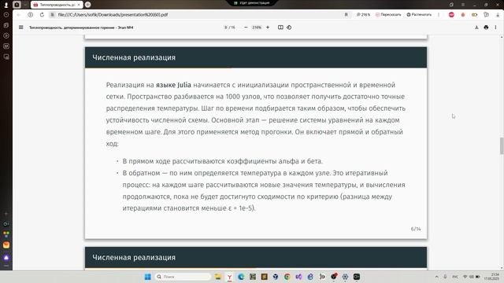Zoom in with the plus button
This screenshot has height=283, width=504.
[268, 28]
